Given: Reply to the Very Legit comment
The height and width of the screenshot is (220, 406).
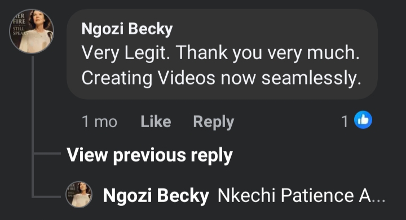Looking at the screenshot, I should click(x=214, y=122).
